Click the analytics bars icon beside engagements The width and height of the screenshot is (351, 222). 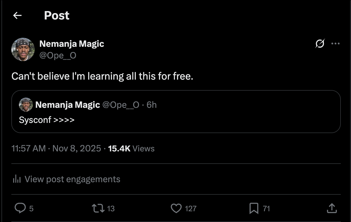click(x=17, y=179)
